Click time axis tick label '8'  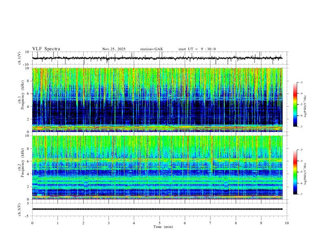[x=236, y=223]
